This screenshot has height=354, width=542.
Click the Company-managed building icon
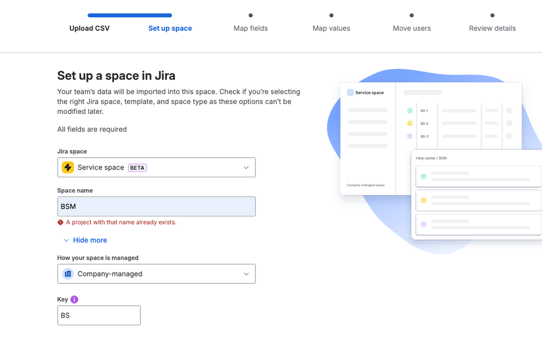point(68,274)
